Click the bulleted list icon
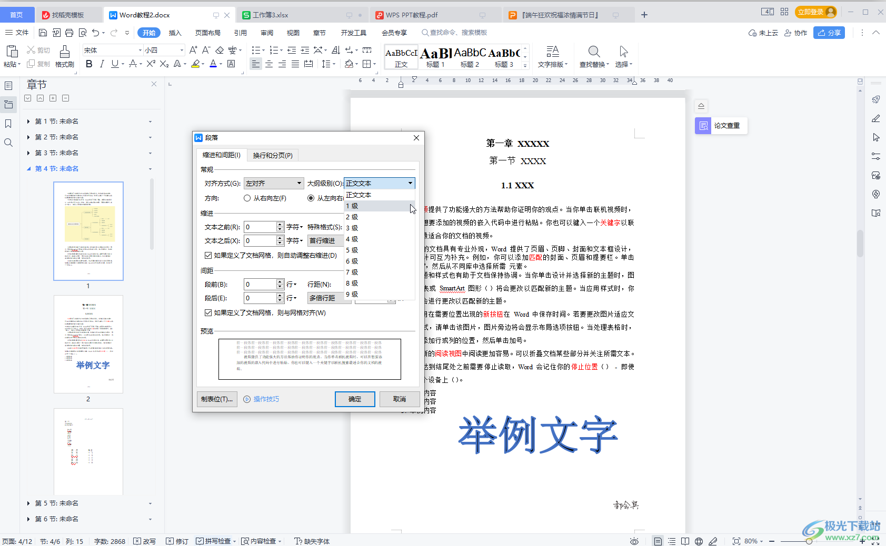The height and width of the screenshot is (546, 886). [x=255, y=50]
